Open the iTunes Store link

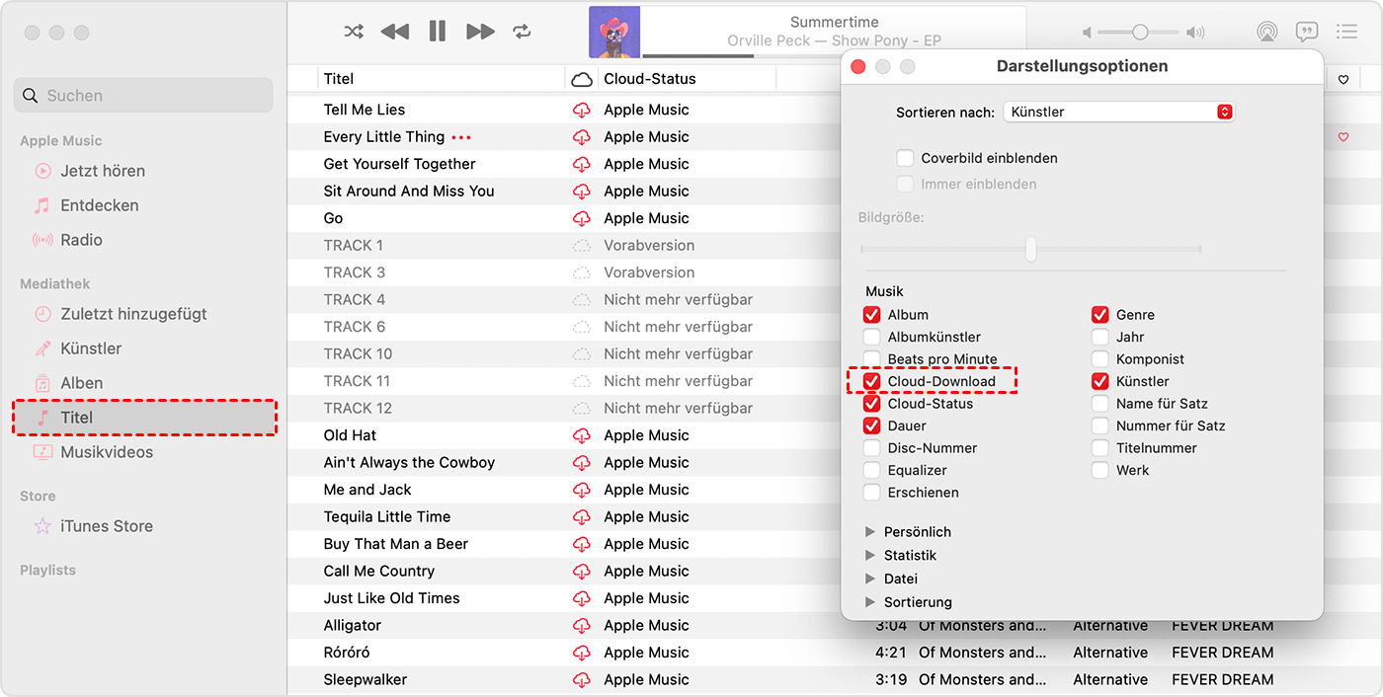coord(106,526)
